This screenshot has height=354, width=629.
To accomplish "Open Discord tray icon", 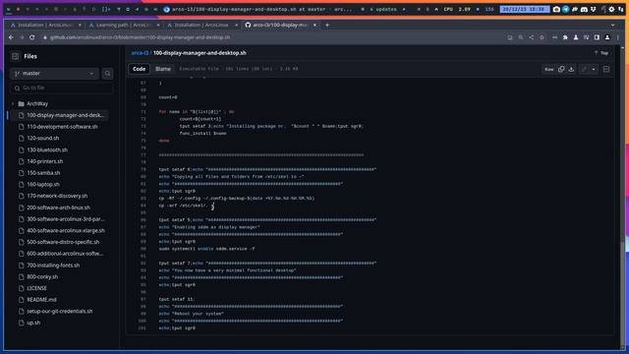I will click(584, 9).
